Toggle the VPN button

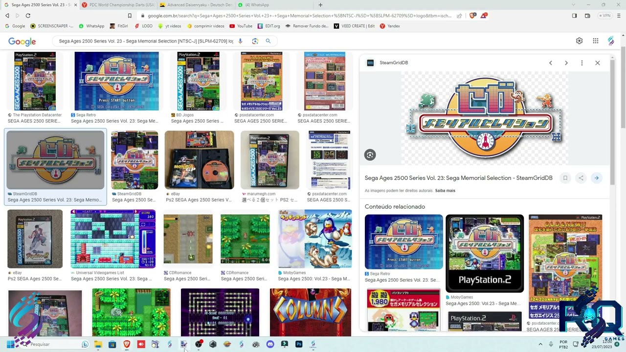605,16
